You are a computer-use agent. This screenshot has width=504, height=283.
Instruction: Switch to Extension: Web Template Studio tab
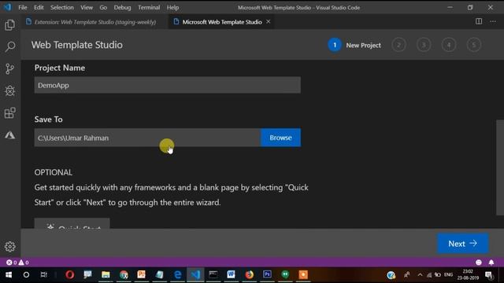coord(94,22)
